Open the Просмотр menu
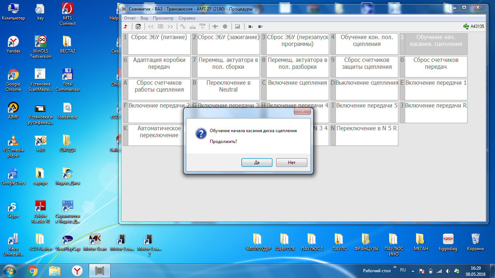The image size is (495, 278). click(163, 18)
